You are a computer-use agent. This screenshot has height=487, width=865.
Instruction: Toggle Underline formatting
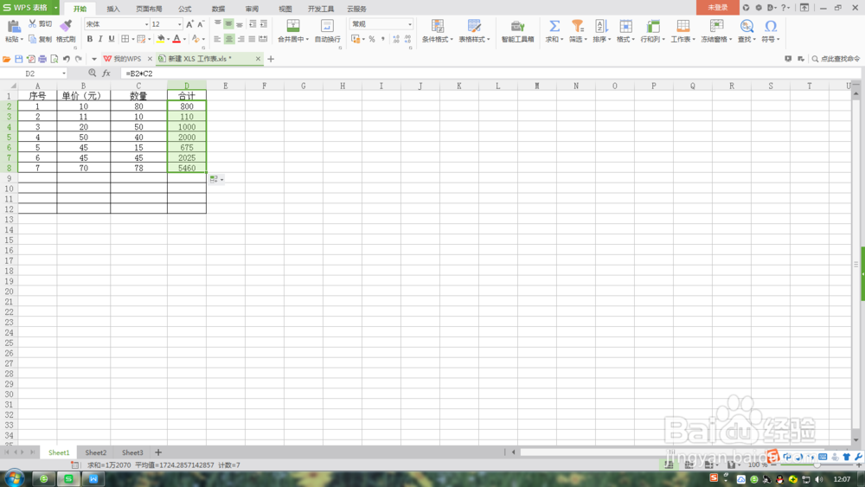coord(112,39)
